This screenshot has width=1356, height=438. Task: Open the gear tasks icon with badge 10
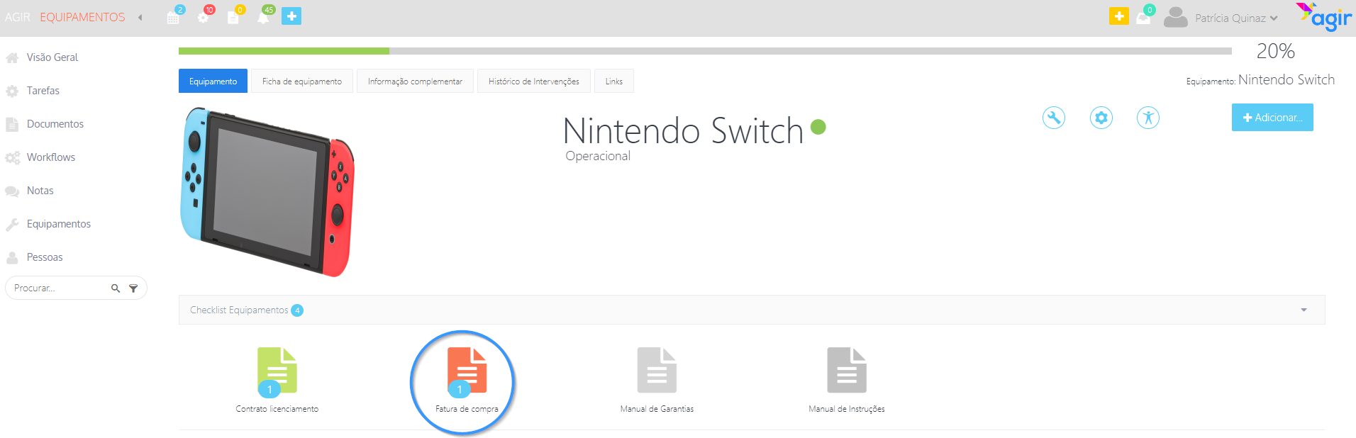pos(204,16)
